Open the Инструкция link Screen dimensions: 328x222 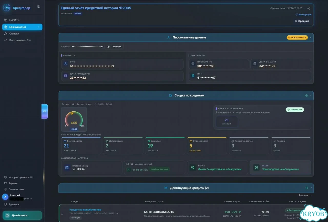click(303, 15)
